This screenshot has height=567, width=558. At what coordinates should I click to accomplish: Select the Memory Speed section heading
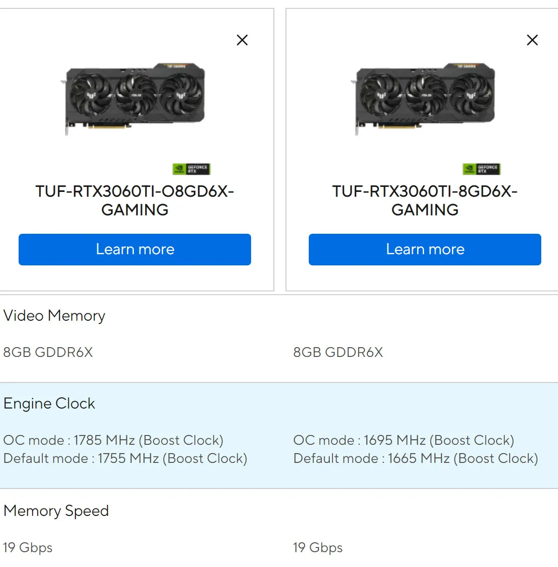[x=56, y=511]
